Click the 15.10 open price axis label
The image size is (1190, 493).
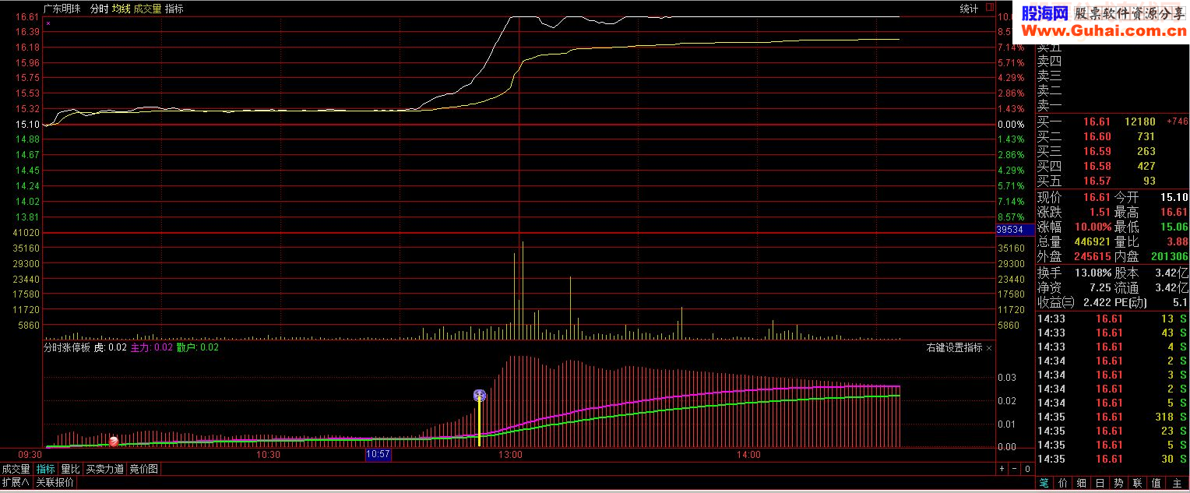27,125
